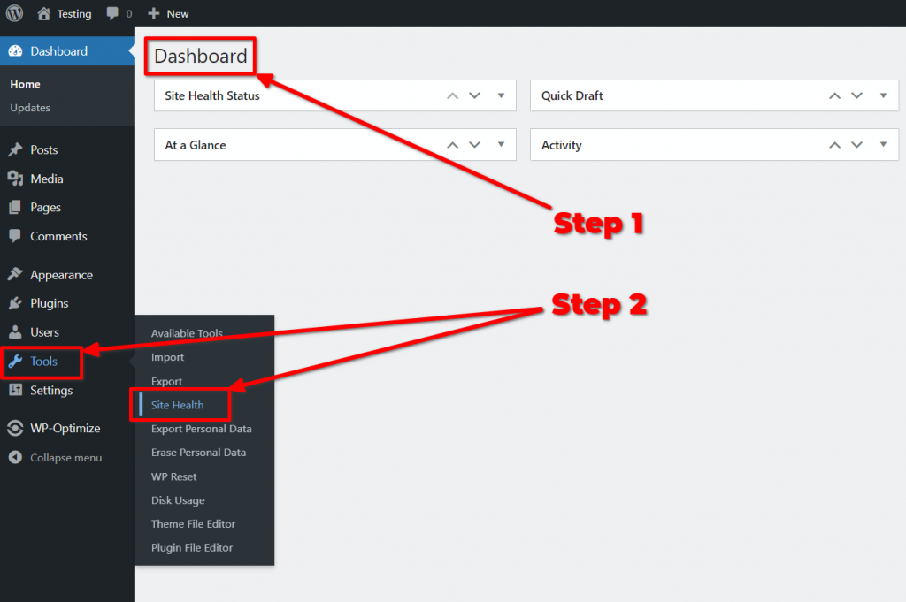Click the plus icon next to New
This screenshot has height=602, width=906.
pos(154,13)
